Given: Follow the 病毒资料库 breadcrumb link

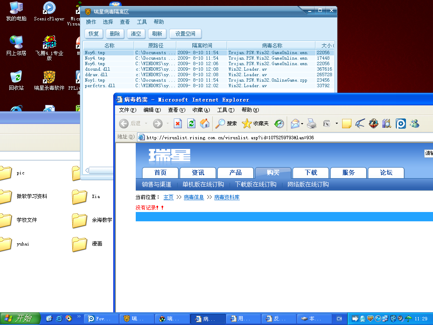Looking at the screenshot, I should click(x=227, y=197).
